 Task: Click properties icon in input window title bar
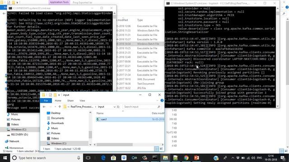[50, 95]
